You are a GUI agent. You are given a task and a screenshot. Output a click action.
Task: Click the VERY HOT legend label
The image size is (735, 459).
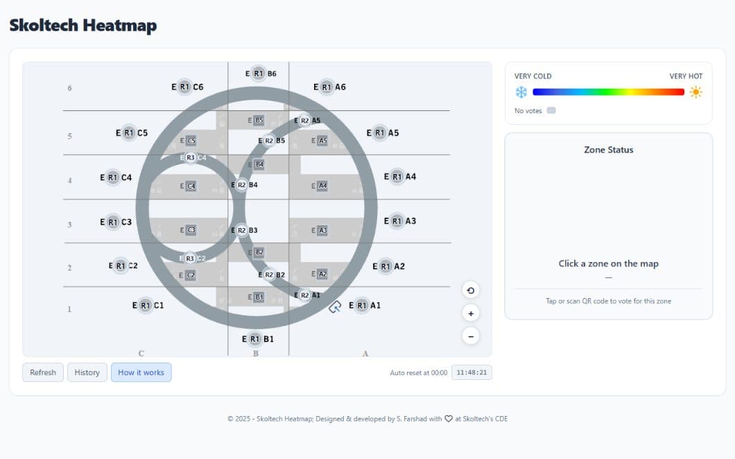click(x=686, y=76)
